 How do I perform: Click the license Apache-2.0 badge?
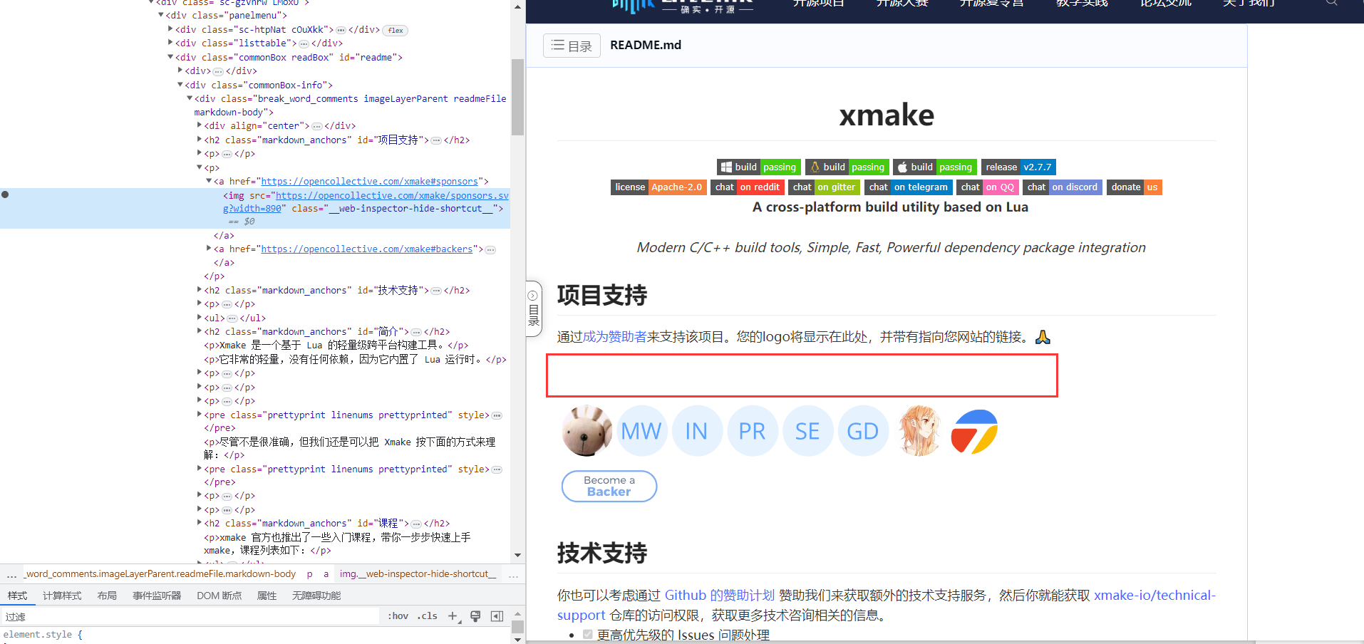pos(658,187)
